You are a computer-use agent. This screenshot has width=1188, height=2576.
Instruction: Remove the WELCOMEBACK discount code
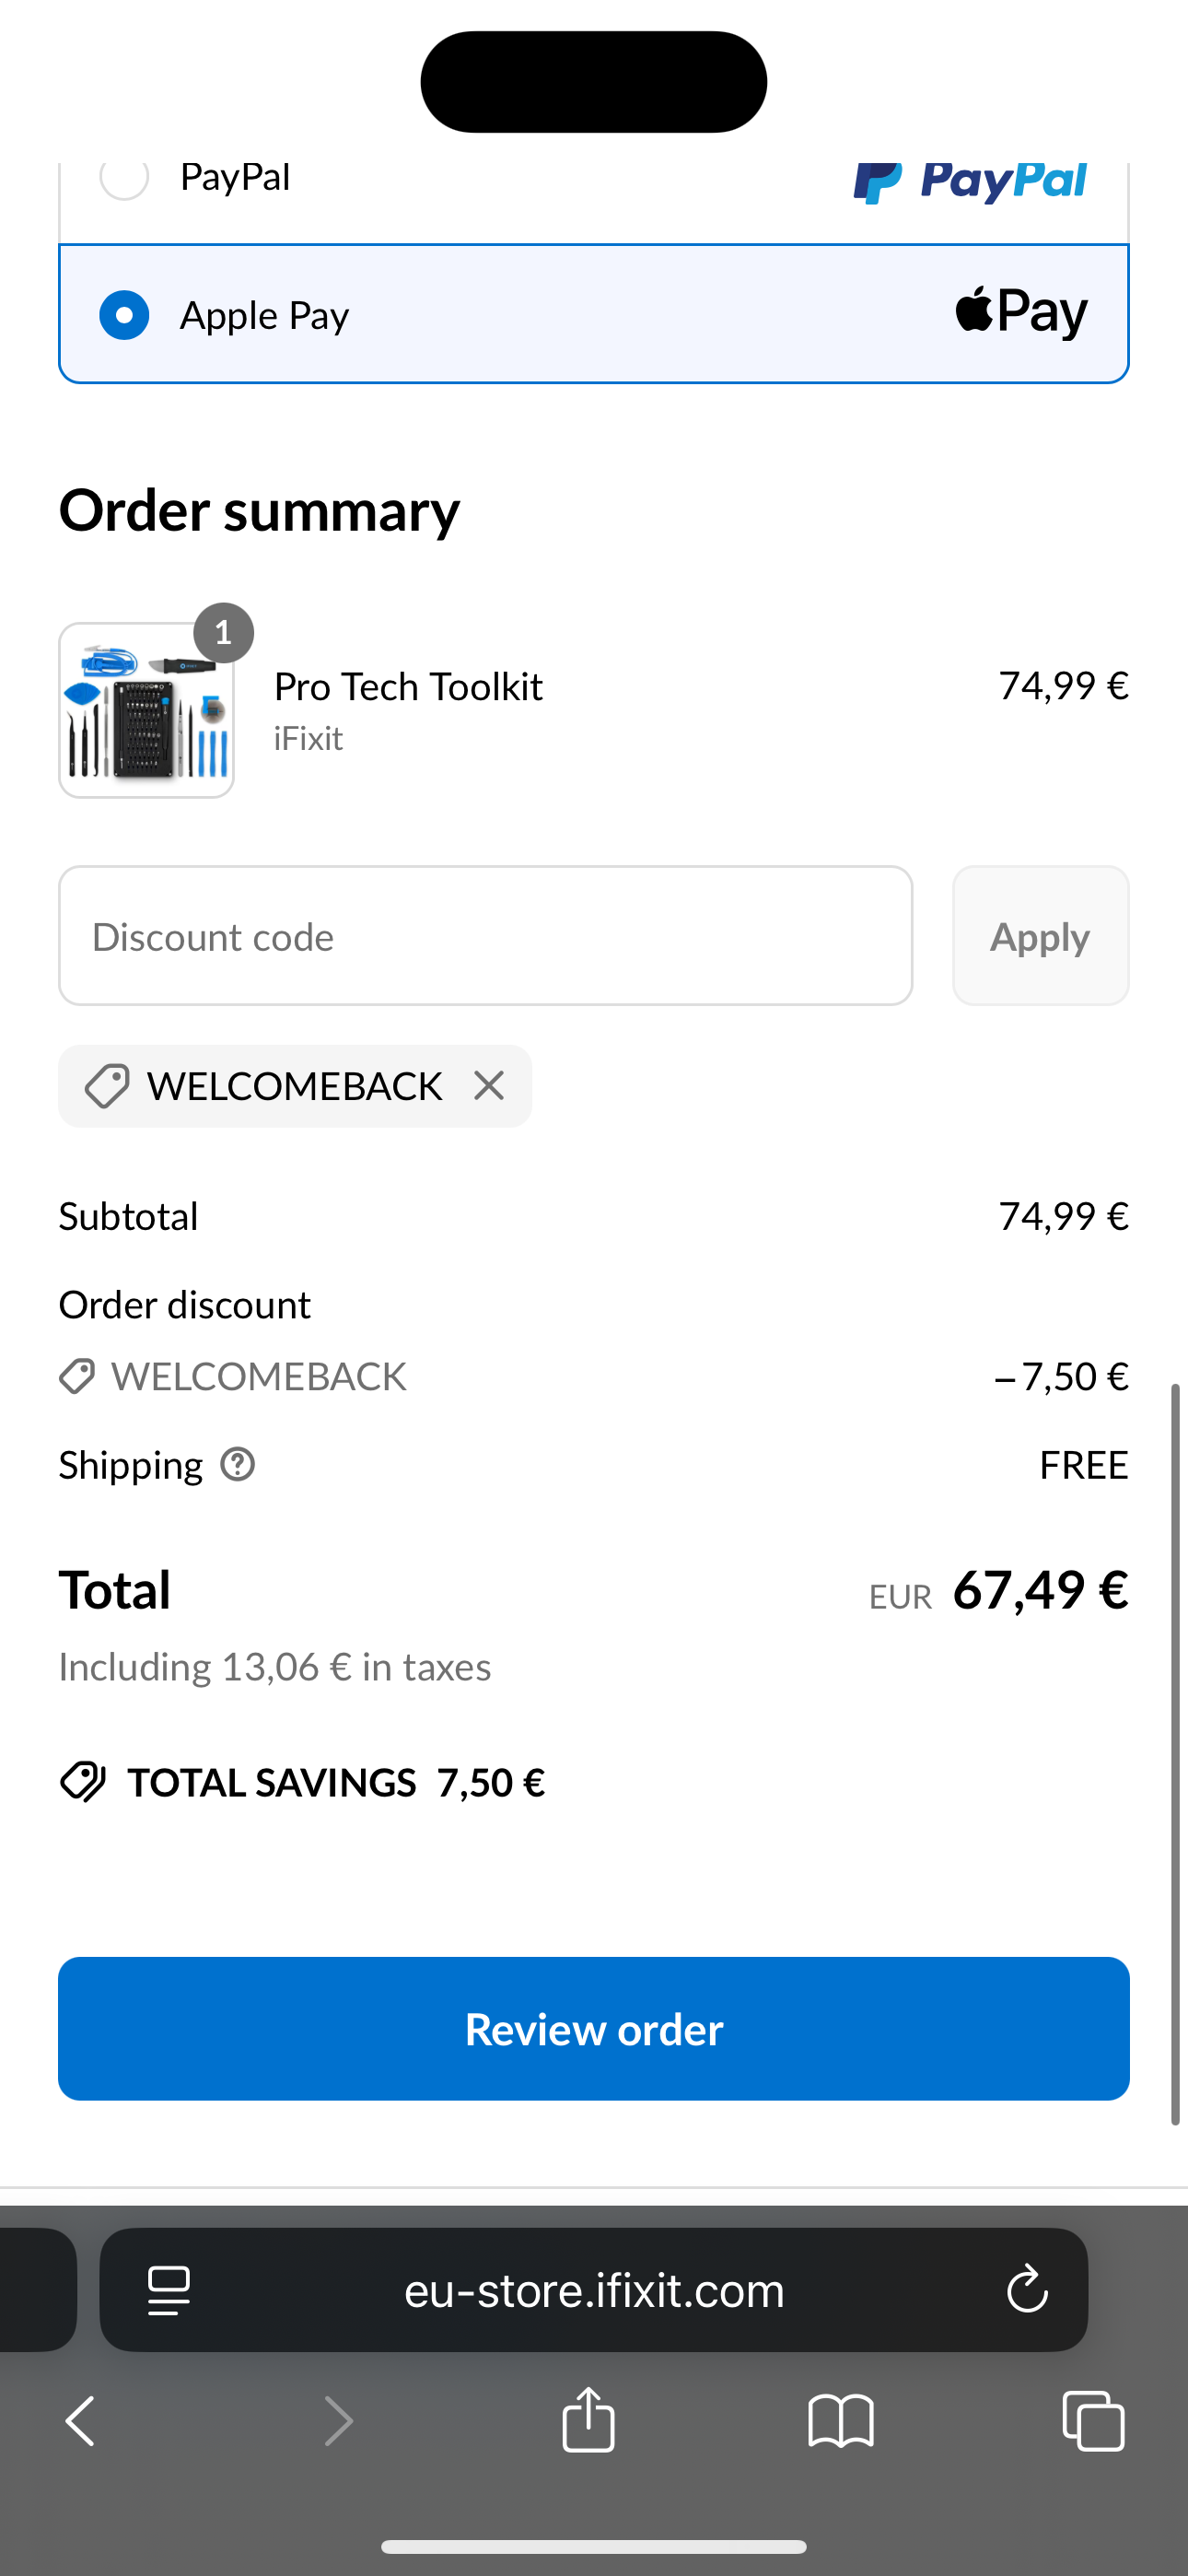click(489, 1085)
